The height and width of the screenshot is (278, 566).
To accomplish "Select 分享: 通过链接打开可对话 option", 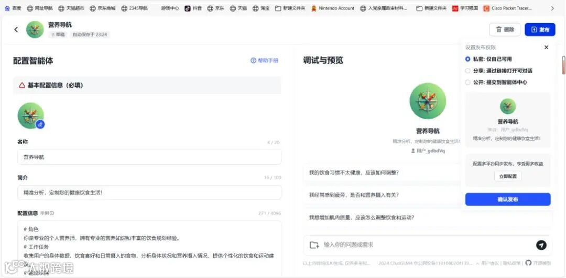I will (468, 71).
